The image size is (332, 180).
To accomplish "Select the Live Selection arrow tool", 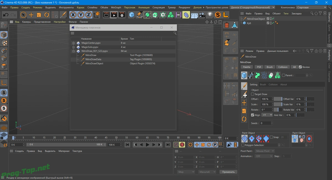I will pyautogui.click(x=23, y=15).
